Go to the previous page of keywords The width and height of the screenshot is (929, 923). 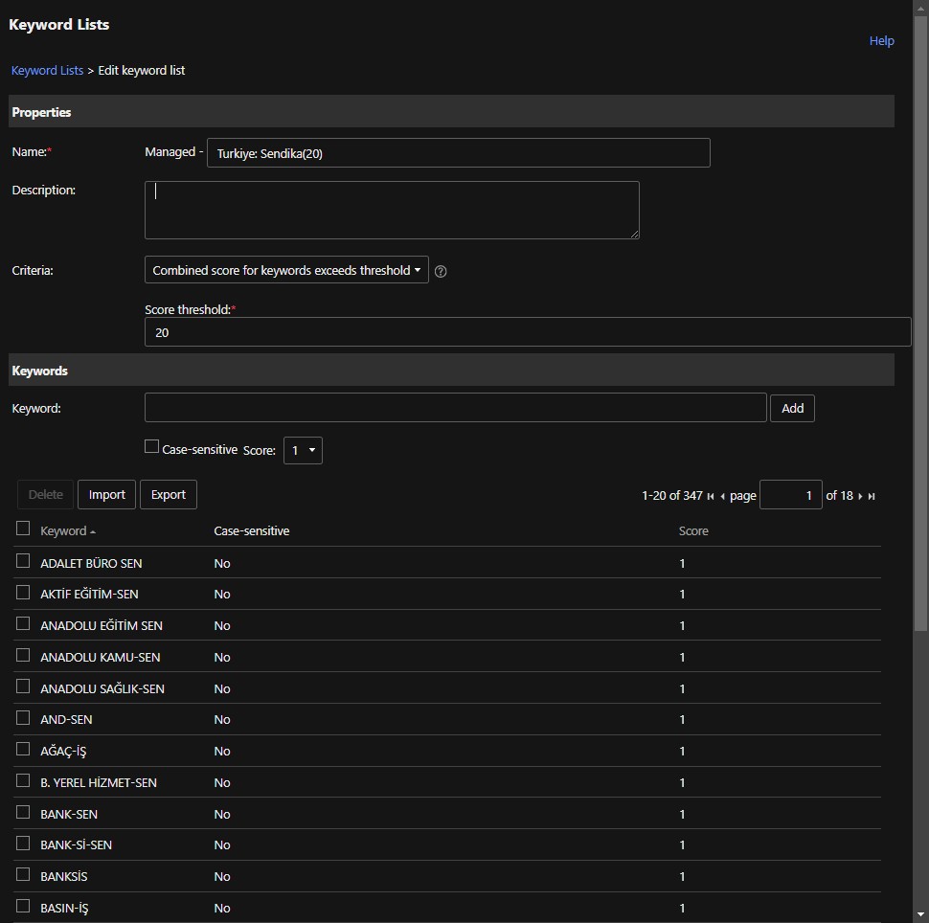pos(722,496)
